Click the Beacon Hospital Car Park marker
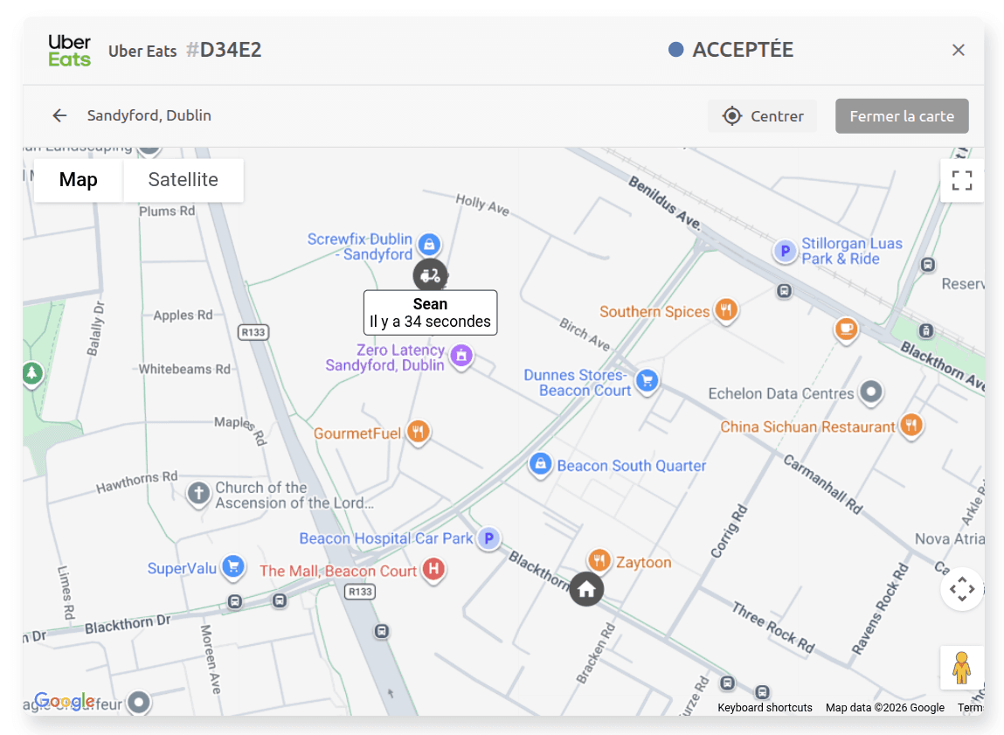 489,539
